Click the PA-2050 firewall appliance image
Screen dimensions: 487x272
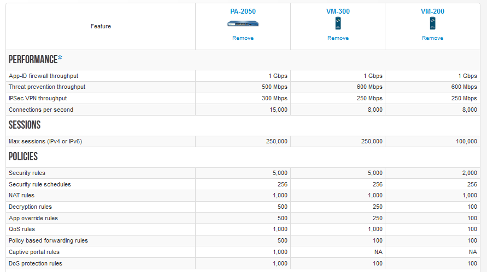(243, 24)
